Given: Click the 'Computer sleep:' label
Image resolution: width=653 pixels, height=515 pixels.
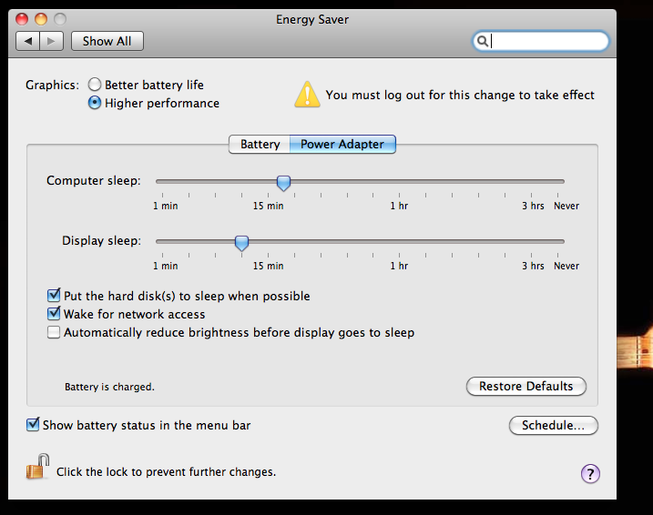Looking at the screenshot, I should pyautogui.click(x=94, y=180).
